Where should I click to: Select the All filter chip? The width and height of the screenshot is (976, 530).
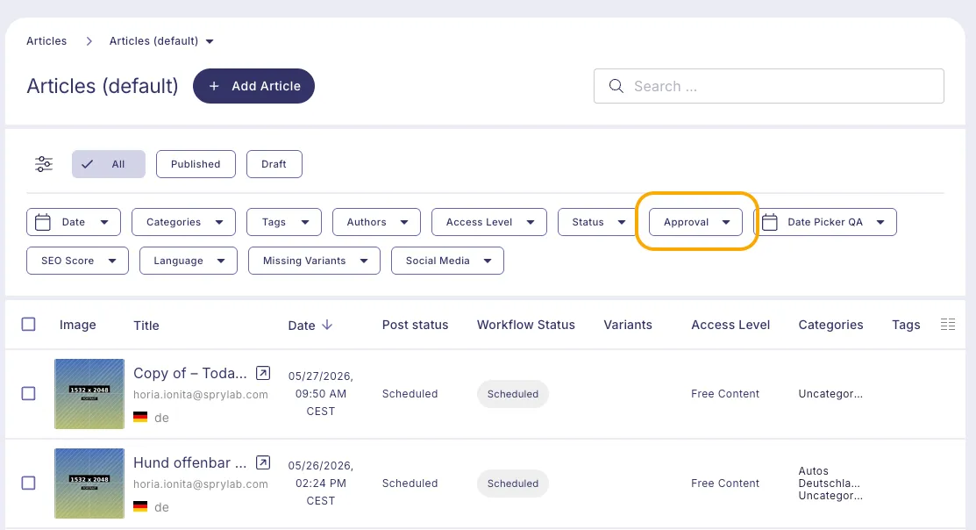tap(109, 164)
